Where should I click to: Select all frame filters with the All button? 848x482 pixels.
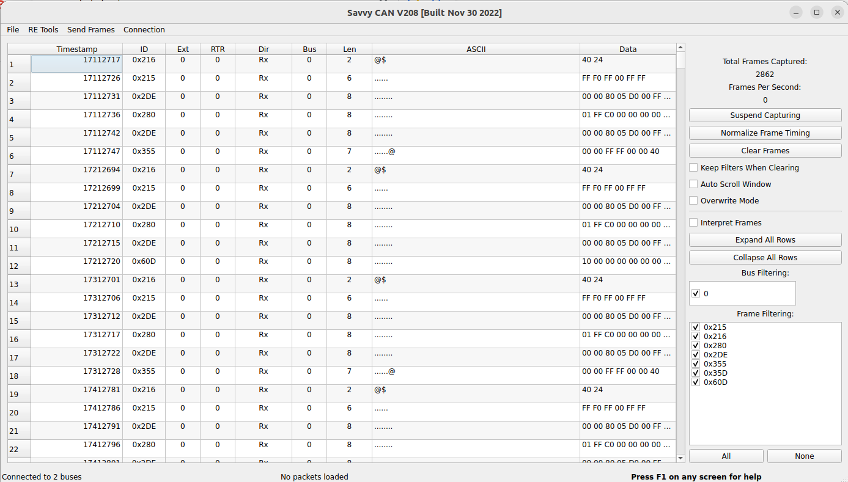[x=726, y=456]
